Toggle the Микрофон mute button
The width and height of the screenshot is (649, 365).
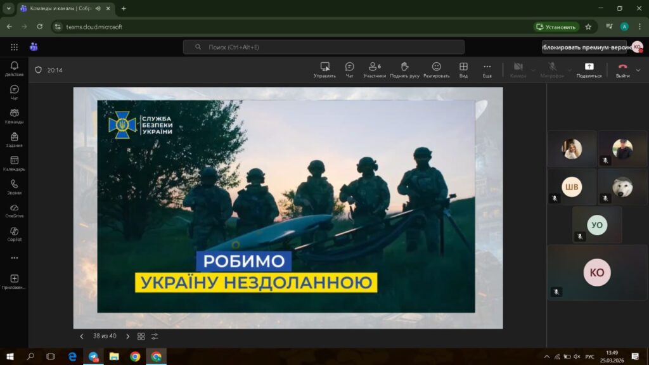tap(552, 69)
